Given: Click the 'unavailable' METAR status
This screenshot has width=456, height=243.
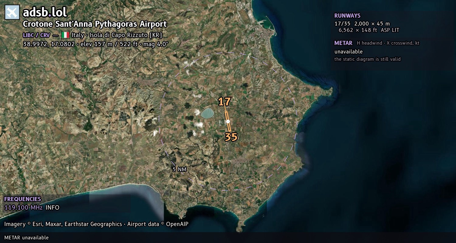Looking at the screenshot, I should coord(348,52).
